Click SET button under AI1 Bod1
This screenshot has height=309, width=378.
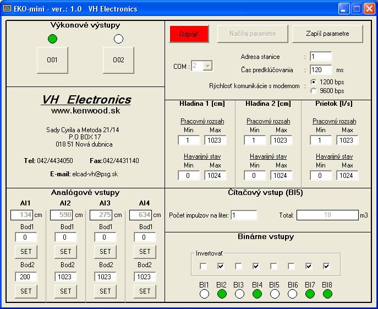click(26, 252)
